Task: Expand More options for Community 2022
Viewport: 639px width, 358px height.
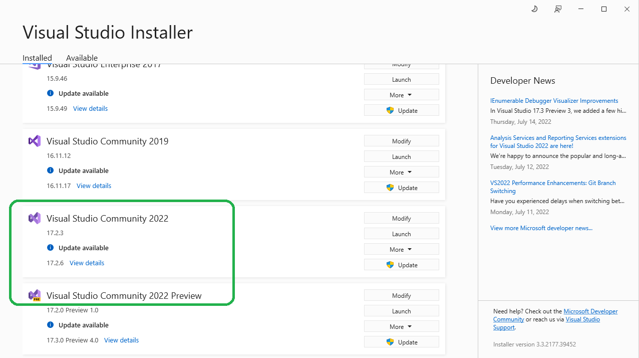Action: (x=402, y=249)
